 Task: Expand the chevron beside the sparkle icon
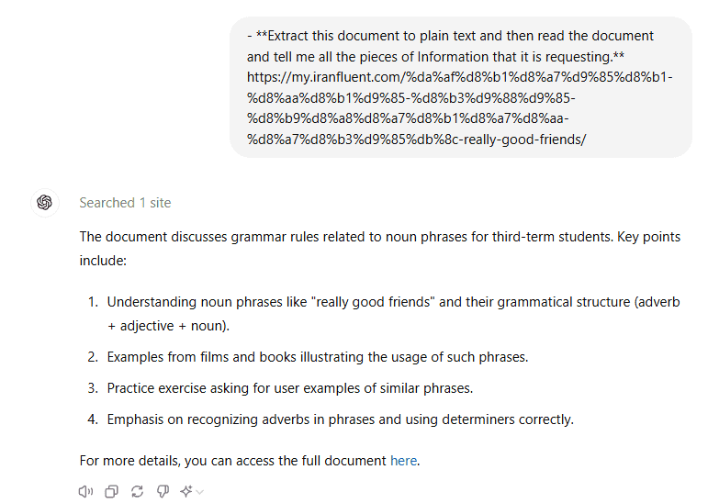pyautogui.click(x=200, y=492)
